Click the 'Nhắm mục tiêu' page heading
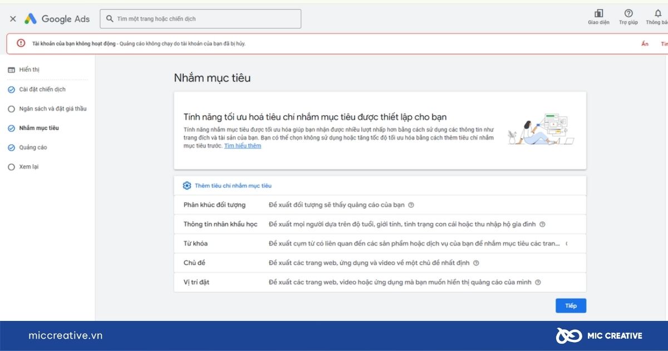Viewport: 668px width, 351px height. (212, 78)
